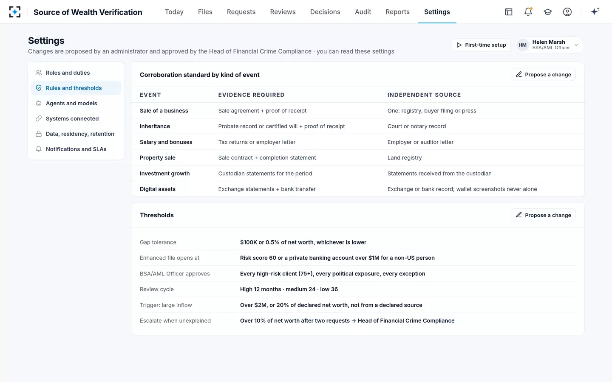Screen dimensions: 612x382
Task: Switch to the Files tab
Action: pos(205,12)
